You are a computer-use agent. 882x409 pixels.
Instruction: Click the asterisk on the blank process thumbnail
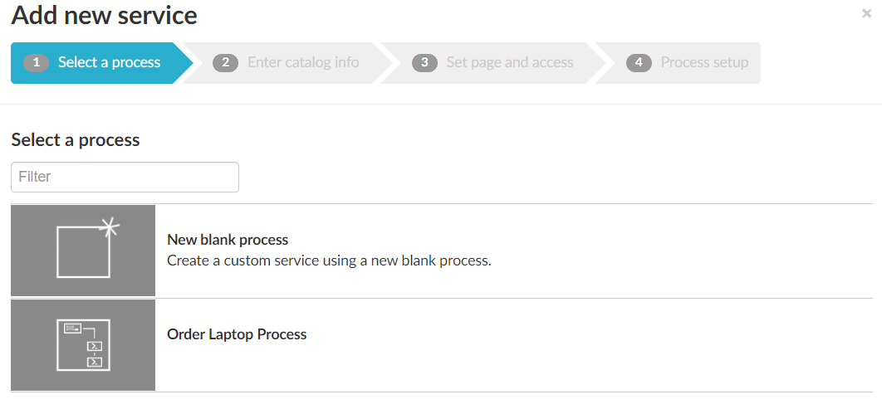coord(110,226)
